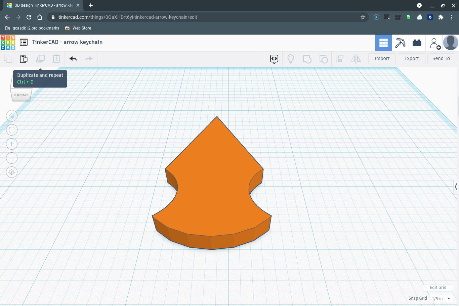459x306 pixels.
Task: Click the design name 'TinkerCAD - arrow keychain'
Action: click(67, 42)
